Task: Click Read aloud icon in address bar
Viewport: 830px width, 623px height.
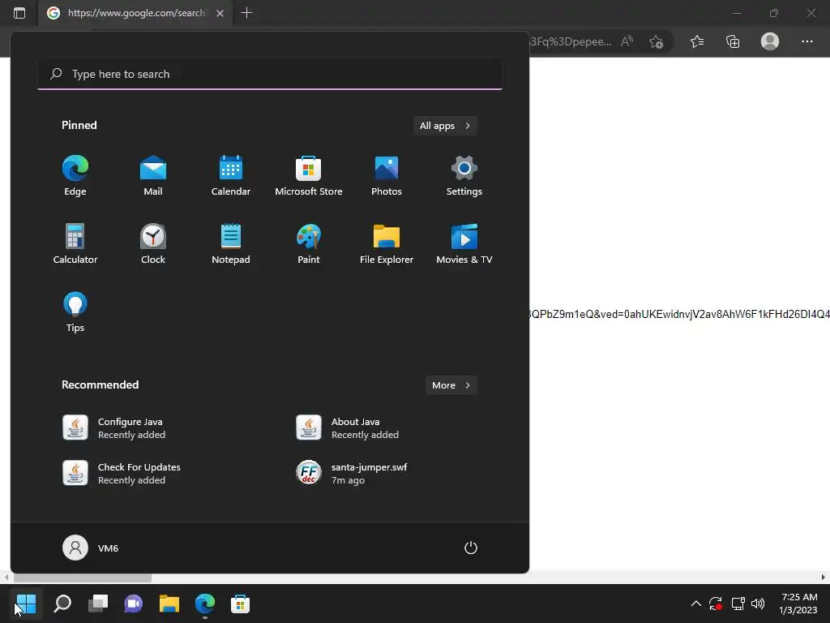Action: (x=627, y=41)
